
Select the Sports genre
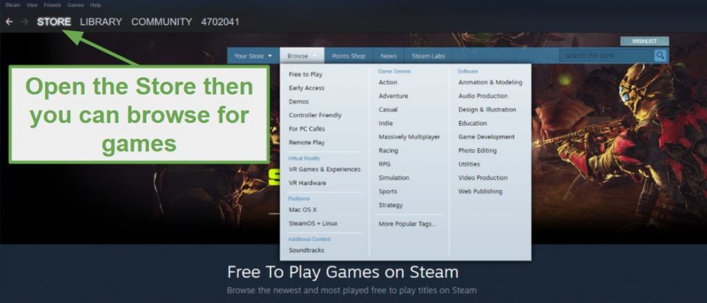tap(388, 191)
